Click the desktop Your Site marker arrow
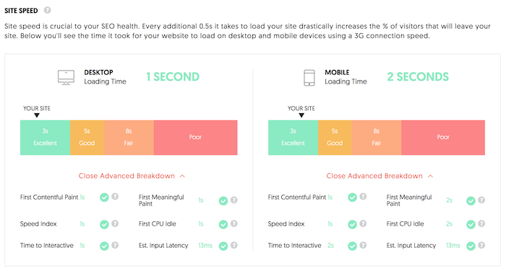This screenshot has width=506, height=271. 37,115
